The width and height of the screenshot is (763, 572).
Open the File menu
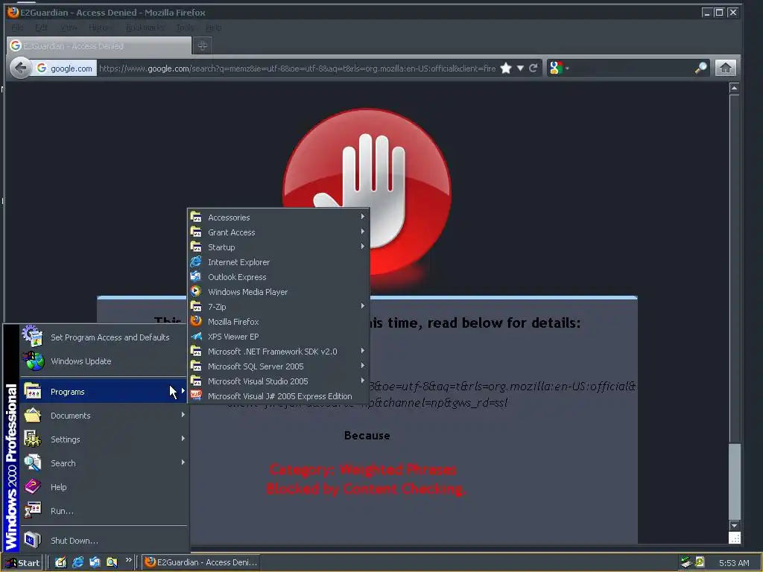pos(17,28)
